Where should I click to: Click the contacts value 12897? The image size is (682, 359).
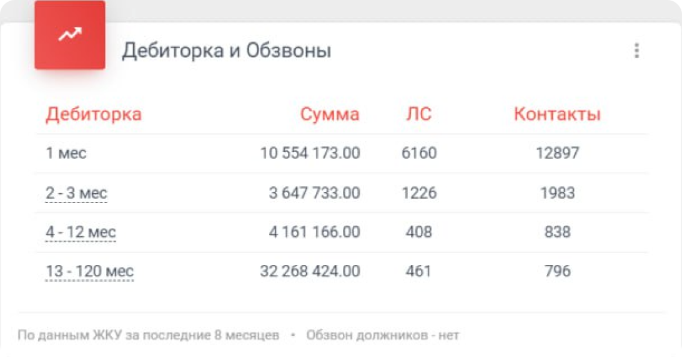558,153
